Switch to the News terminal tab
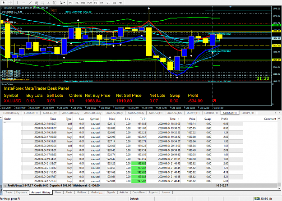282x201 pixels. 58,192
